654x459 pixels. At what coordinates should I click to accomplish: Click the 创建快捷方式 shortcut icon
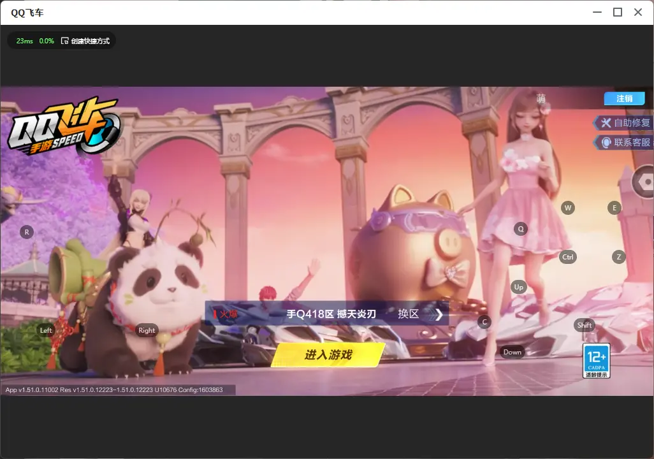64,41
